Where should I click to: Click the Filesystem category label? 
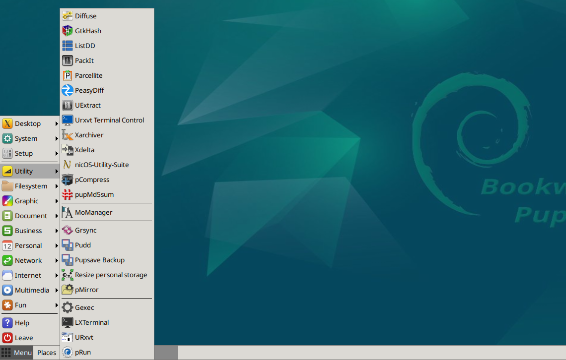pos(31,186)
